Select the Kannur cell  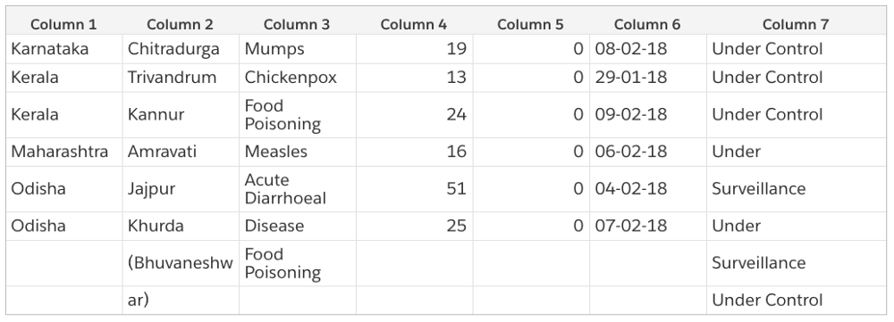click(x=181, y=114)
